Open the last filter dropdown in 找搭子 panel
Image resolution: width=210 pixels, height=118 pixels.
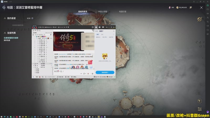point(111,37)
